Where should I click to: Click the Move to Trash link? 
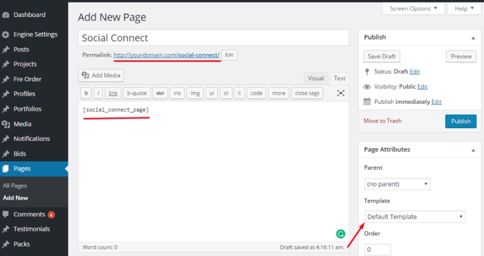[x=382, y=121]
